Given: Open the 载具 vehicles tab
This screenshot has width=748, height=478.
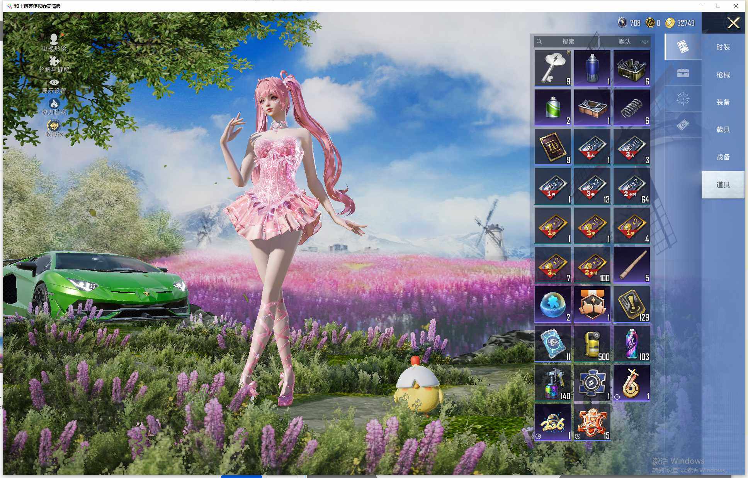Looking at the screenshot, I should (723, 130).
